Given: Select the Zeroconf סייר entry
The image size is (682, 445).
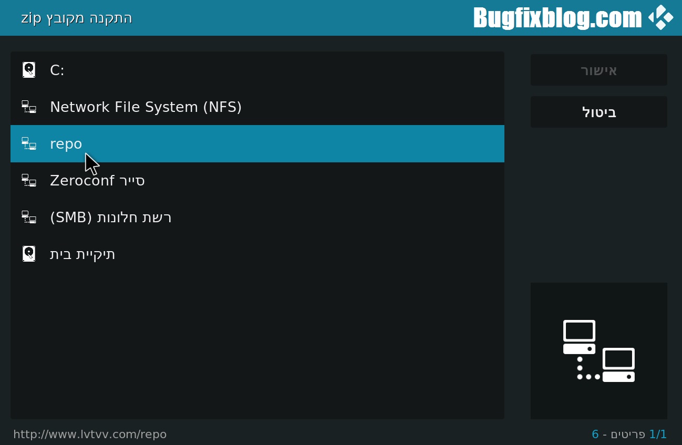Looking at the screenshot, I should pyautogui.click(x=97, y=181).
